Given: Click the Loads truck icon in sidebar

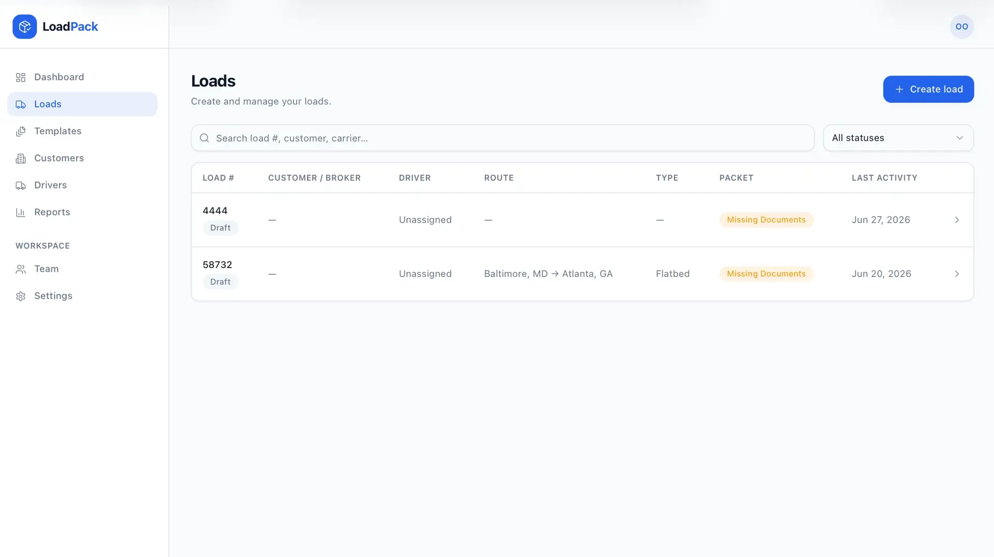Looking at the screenshot, I should pos(21,105).
